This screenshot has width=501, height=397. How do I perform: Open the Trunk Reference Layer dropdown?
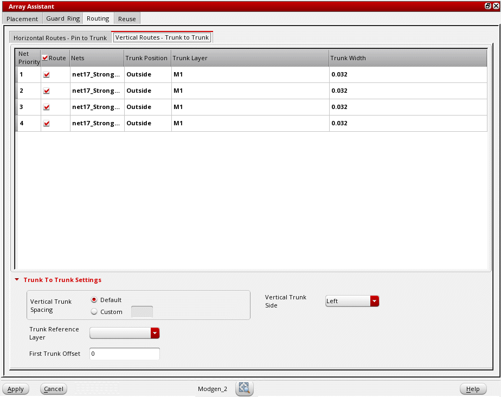point(155,333)
